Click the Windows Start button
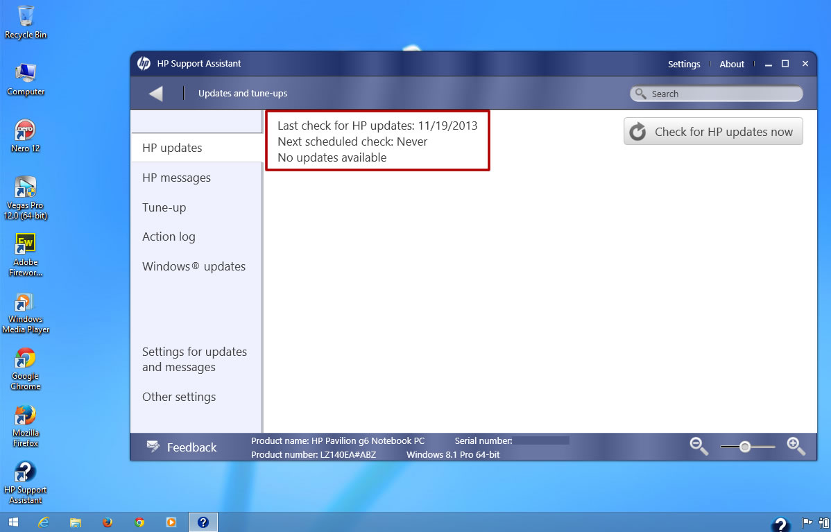This screenshot has height=532, width=831. point(13,522)
